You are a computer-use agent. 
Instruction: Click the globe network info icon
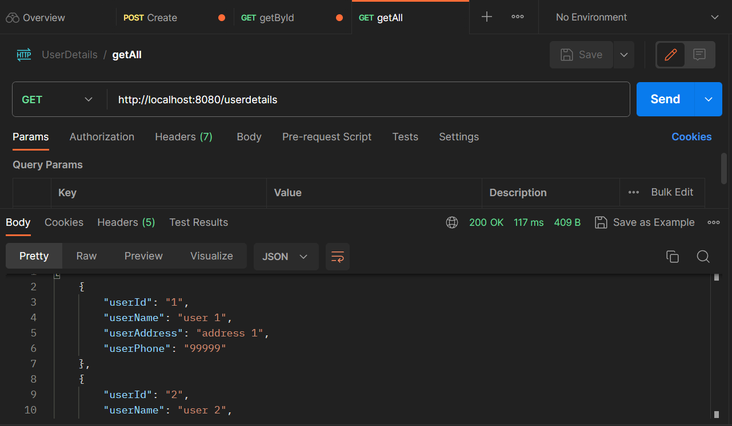(452, 222)
